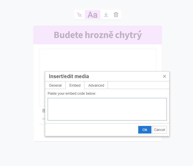Close the Insert/edit media dialog
Image resolution: width=193 pixels, height=166 pixels.
tap(164, 76)
